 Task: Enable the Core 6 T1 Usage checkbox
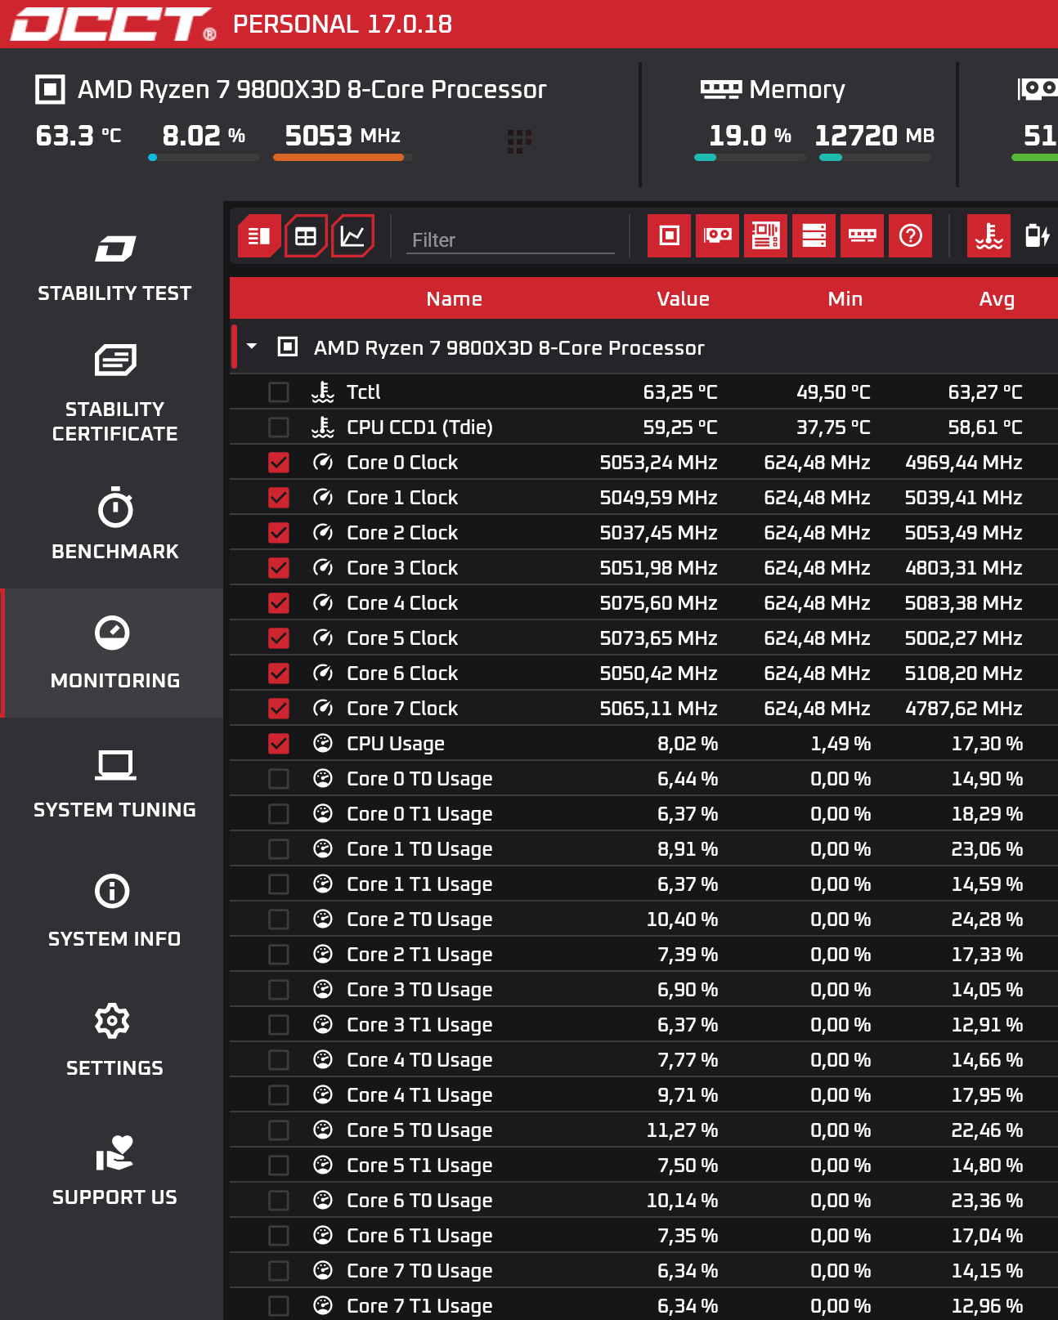[x=279, y=1236]
